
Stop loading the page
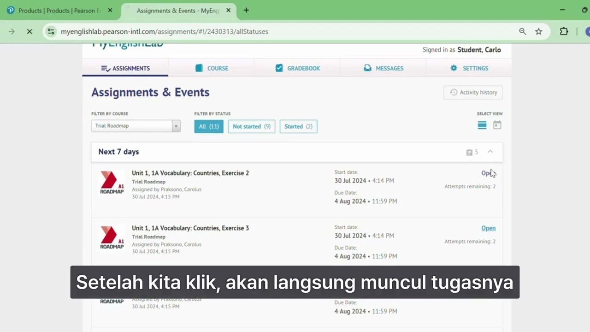29,31
